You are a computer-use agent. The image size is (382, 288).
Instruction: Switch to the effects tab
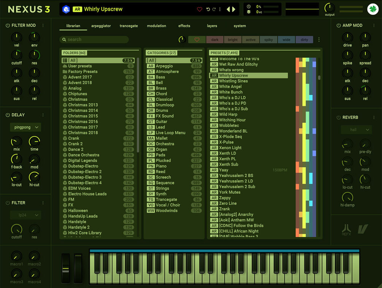click(x=184, y=26)
